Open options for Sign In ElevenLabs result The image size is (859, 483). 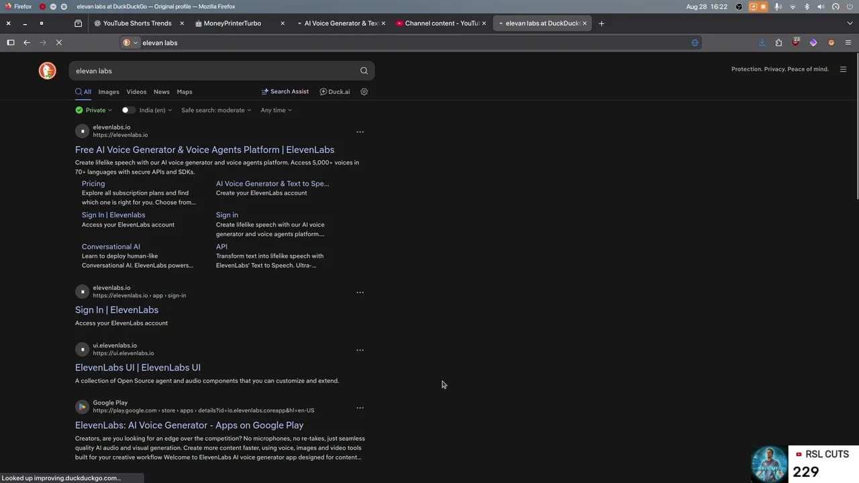[360, 292]
